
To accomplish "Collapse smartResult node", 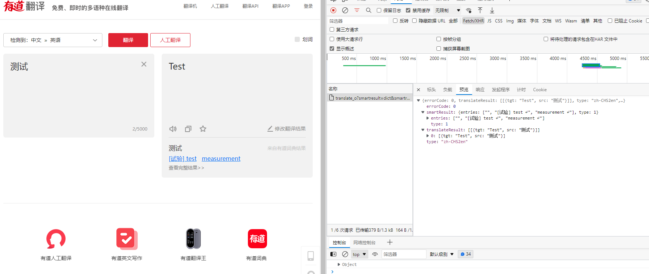I will tap(423, 112).
